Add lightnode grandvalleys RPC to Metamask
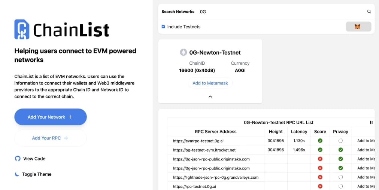379x190 pixels. (366, 177)
